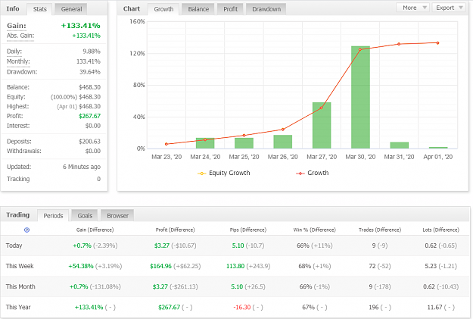Click the Lots (Difference) column header
Viewport: 473px width, 319px height.
point(440,230)
